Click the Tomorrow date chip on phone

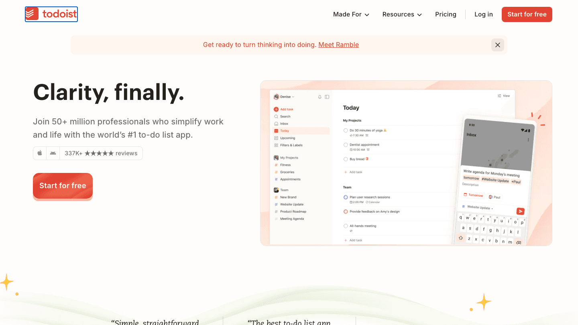click(473, 195)
